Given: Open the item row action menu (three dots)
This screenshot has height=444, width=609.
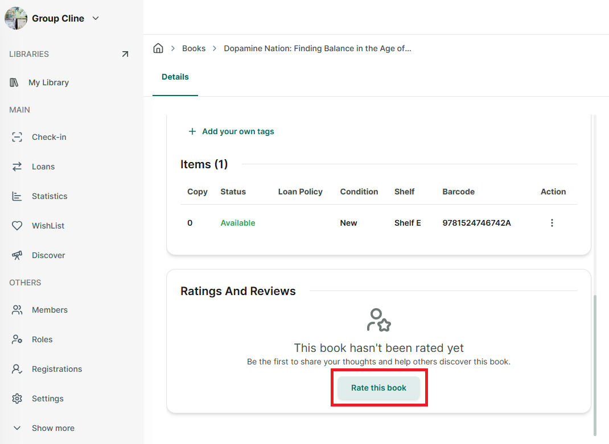Looking at the screenshot, I should coord(552,223).
